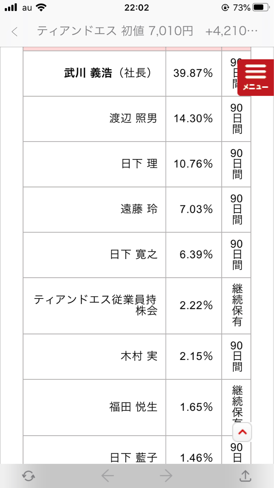Select shareholder name 渡辺 照男
The height and width of the screenshot is (488, 274).
click(x=133, y=119)
